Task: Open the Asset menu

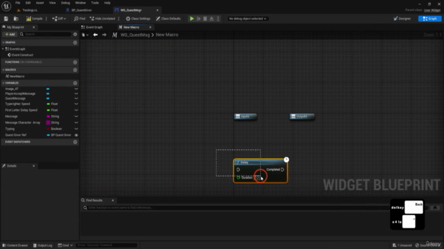Action: coord(40,3)
